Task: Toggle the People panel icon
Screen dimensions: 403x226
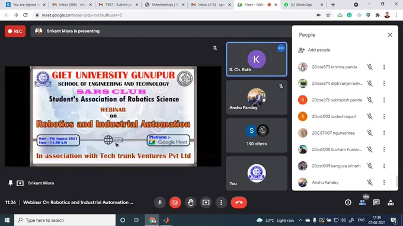Action: tap(362, 203)
